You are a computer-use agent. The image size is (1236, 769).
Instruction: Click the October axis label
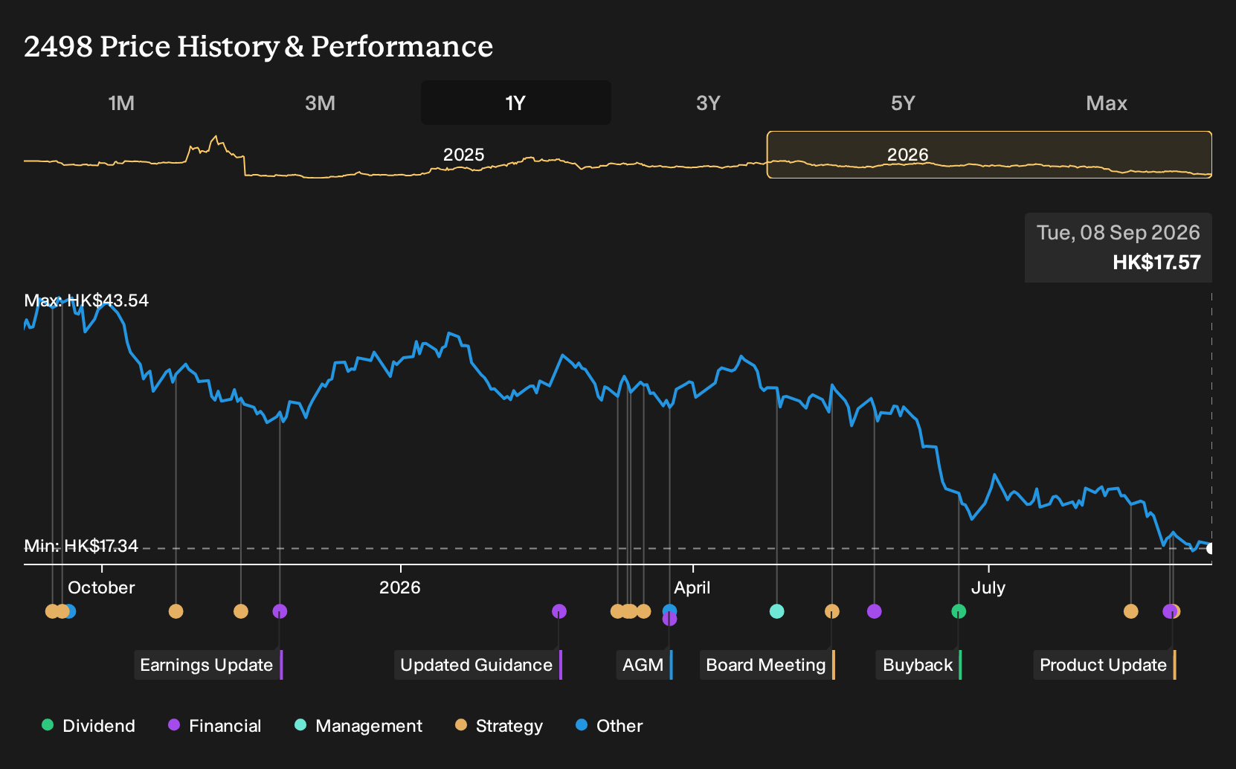[x=101, y=588]
